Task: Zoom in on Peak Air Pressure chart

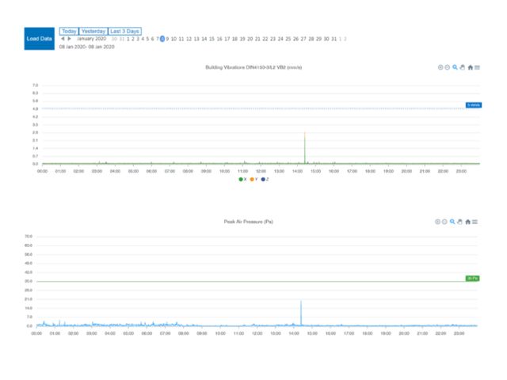Action: click(x=438, y=222)
